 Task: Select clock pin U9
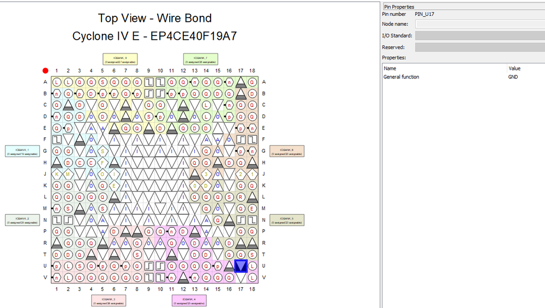tap(149, 266)
